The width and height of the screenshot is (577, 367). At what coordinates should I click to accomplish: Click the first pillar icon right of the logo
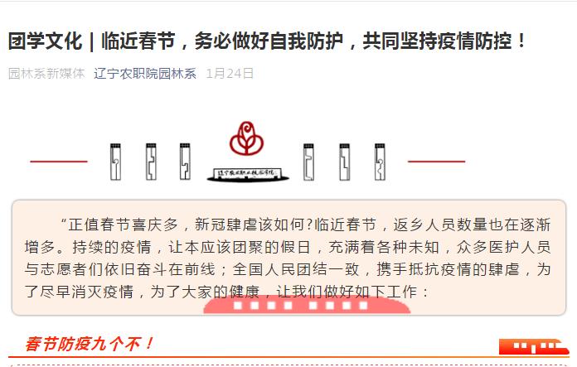pyautogui.click(x=308, y=162)
